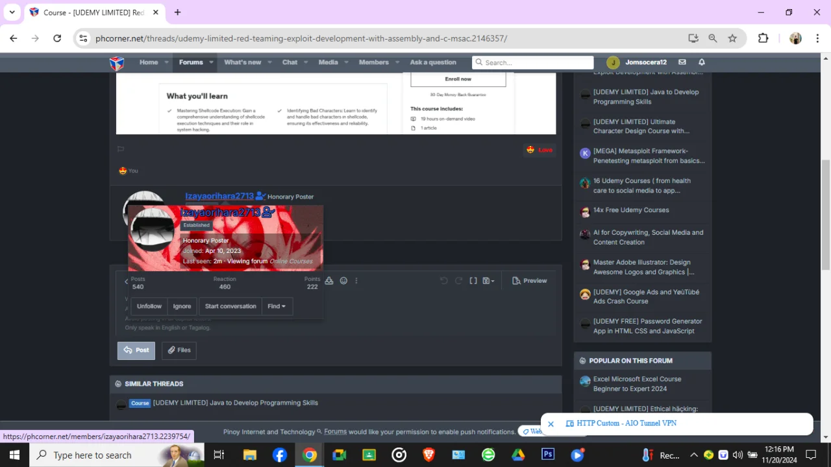Click the browser address bar URL
The image size is (831, 467).
click(x=301, y=38)
